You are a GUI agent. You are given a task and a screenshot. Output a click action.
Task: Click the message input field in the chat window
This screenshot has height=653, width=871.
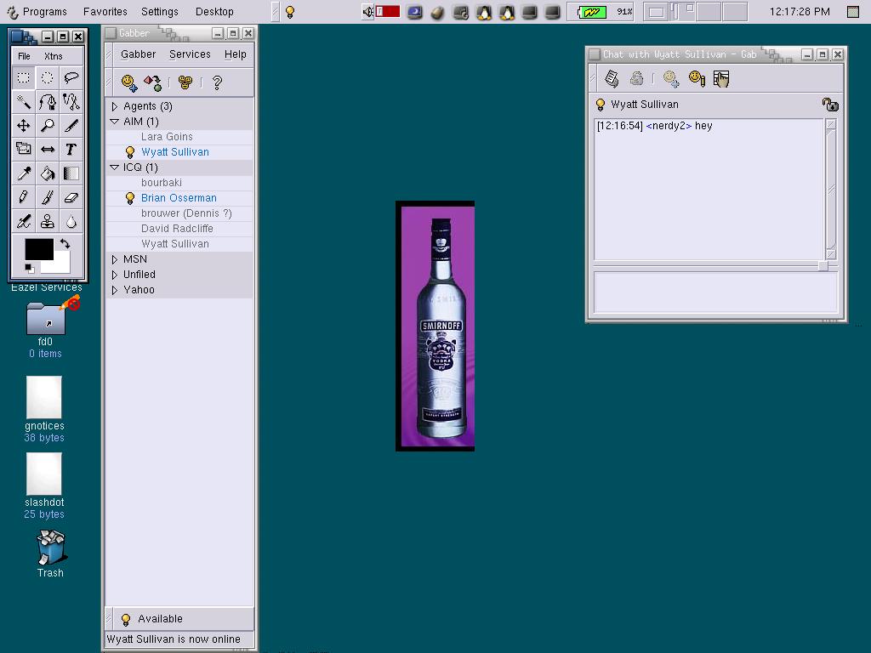715,292
